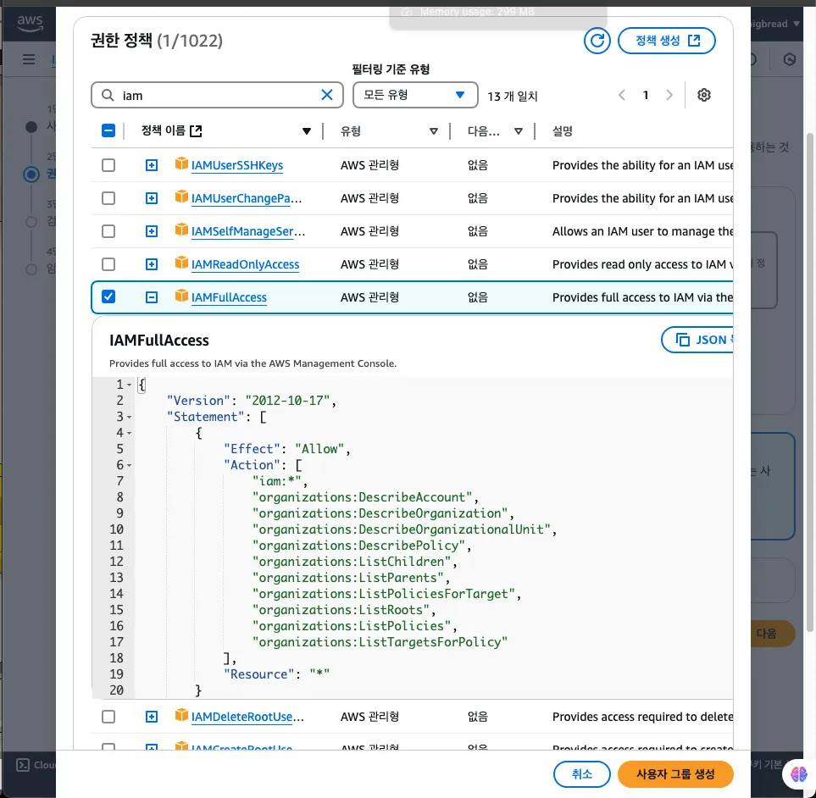This screenshot has width=816, height=798.
Task: Open the IAMUserSSHKeys policy link
Action: 236,165
